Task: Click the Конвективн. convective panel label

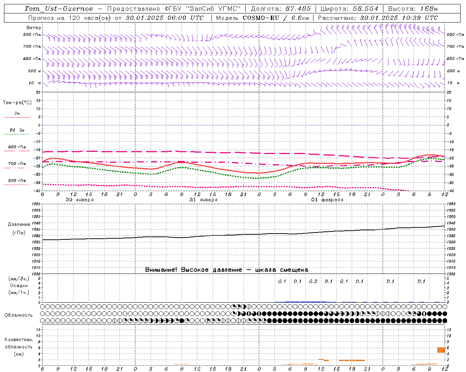Action: pos(19,340)
